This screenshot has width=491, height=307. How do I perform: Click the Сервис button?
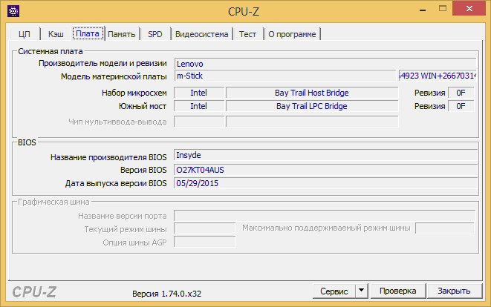(x=334, y=291)
